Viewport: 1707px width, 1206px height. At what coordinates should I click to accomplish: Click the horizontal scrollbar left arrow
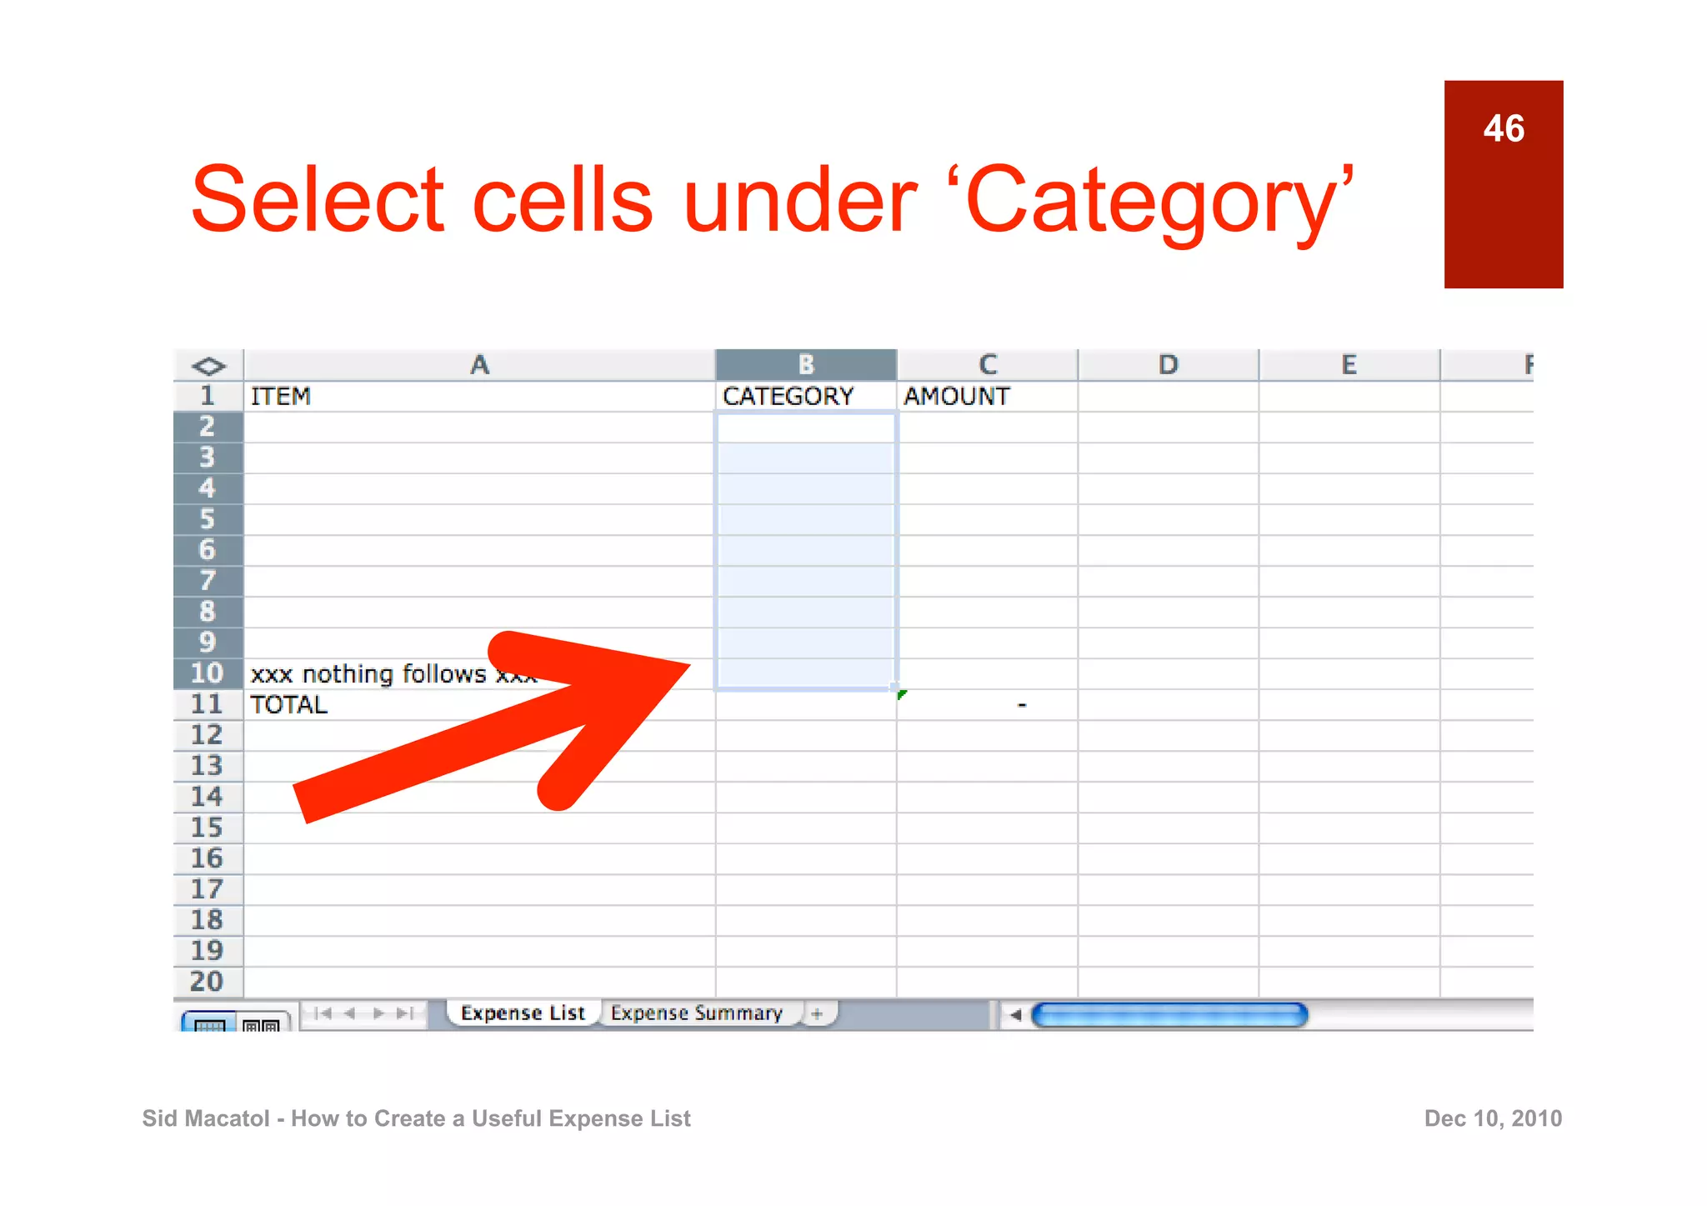point(1015,1015)
